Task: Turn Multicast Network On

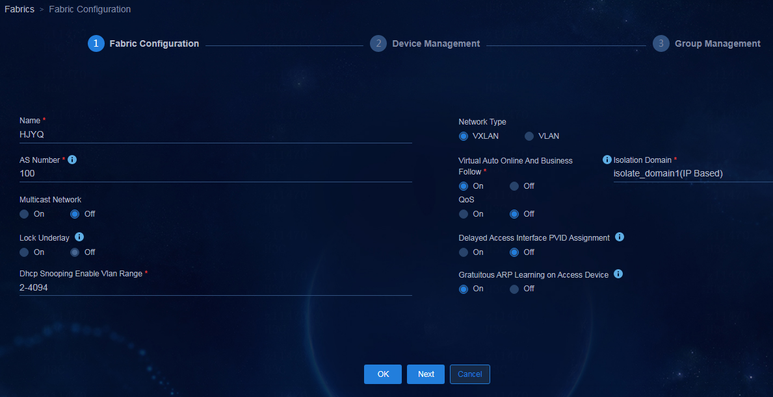Action: click(24, 214)
